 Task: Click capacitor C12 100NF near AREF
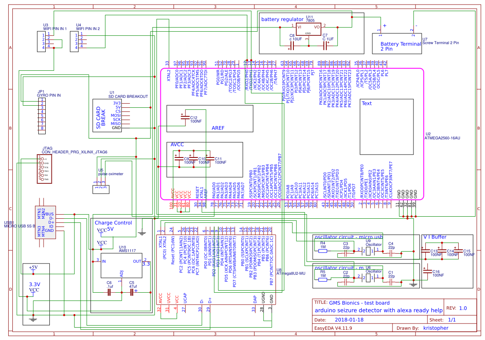click(185, 118)
